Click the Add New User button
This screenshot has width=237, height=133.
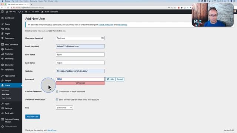point(33,117)
